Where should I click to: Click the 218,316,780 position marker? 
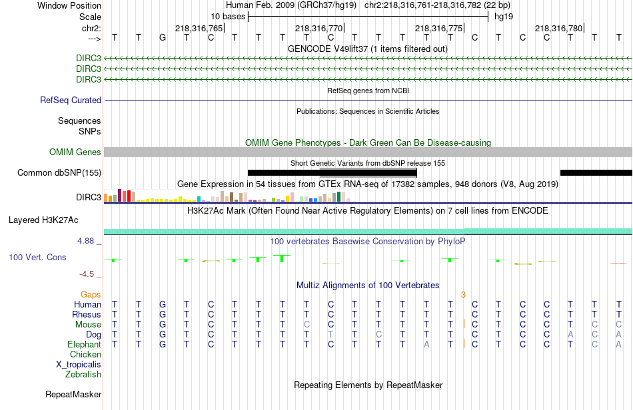559,28
